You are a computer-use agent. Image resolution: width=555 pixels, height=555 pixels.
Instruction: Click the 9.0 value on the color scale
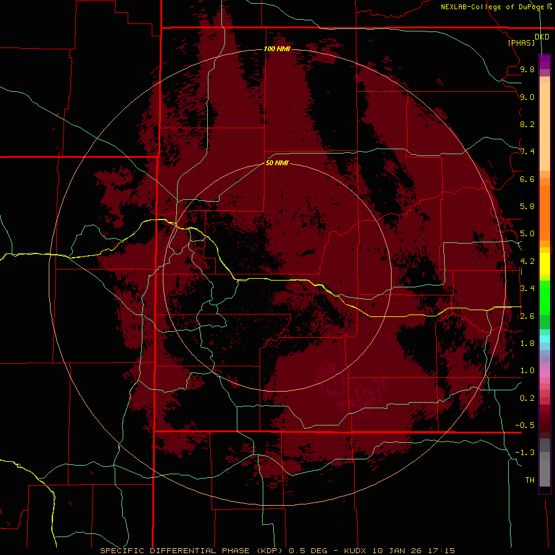point(527,97)
